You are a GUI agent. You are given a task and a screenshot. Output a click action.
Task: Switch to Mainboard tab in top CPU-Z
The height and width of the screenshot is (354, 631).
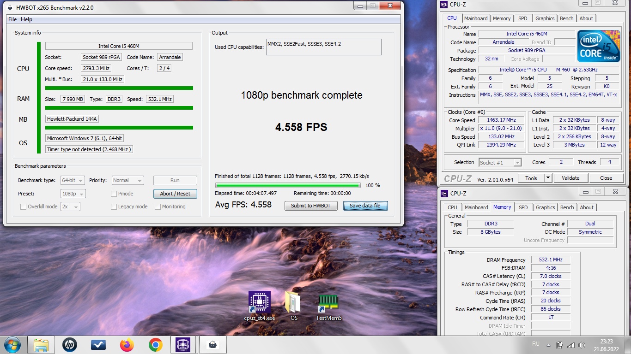(x=476, y=18)
